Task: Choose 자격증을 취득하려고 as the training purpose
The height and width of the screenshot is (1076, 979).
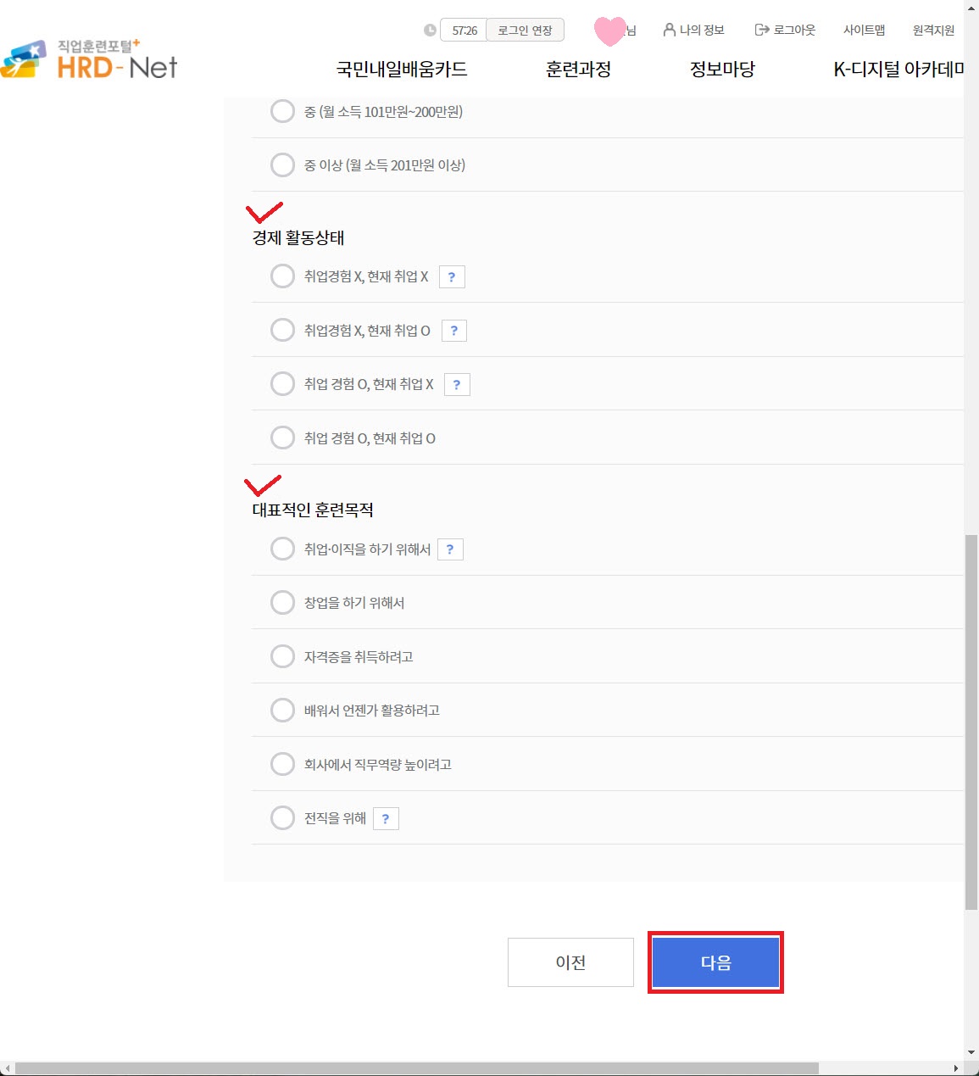Action: 282,657
